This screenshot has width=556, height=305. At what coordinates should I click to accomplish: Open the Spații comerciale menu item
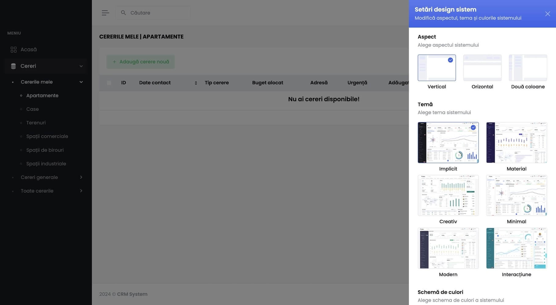(47, 136)
